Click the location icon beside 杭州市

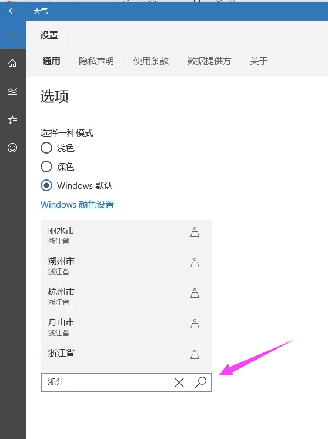195,293
